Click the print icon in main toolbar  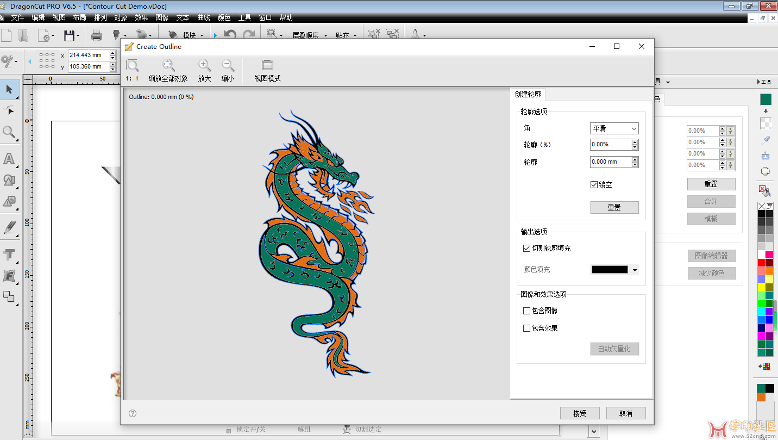point(97,36)
